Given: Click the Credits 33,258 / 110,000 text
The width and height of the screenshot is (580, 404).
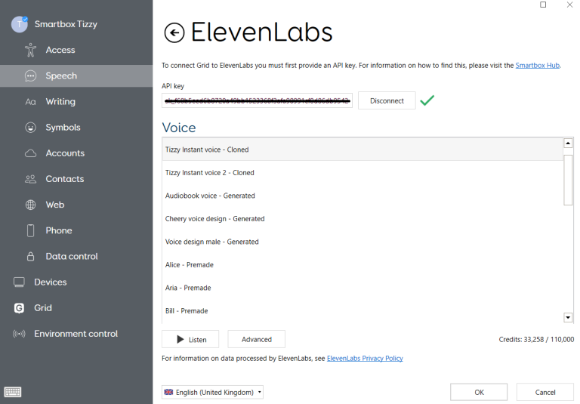Looking at the screenshot, I should point(536,339).
